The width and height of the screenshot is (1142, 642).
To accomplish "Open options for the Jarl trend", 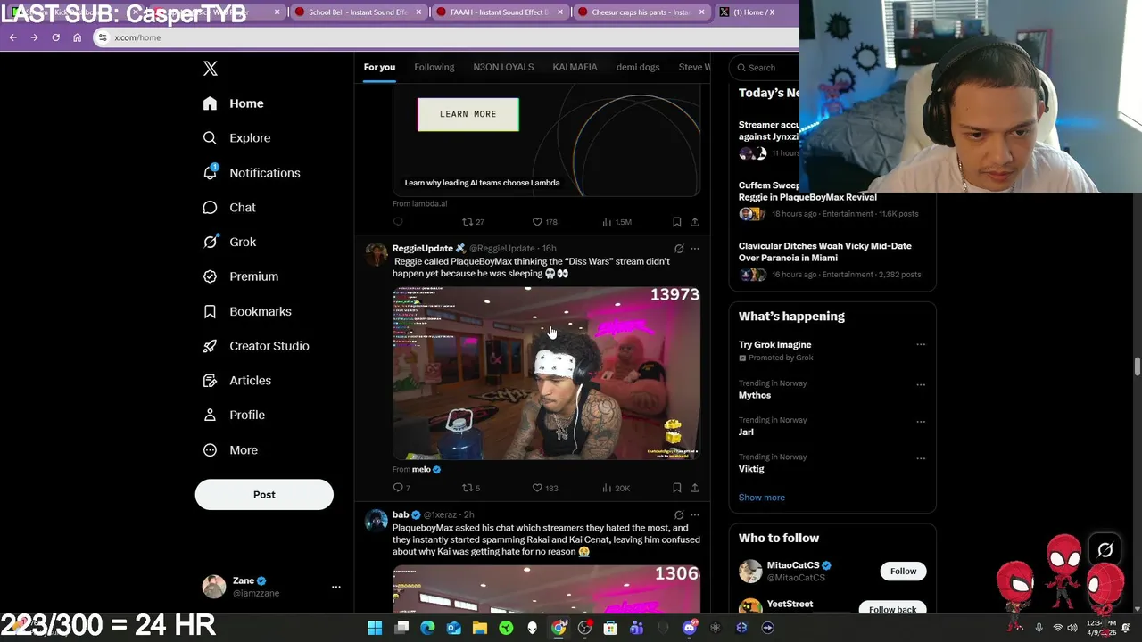I will pos(921,422).
